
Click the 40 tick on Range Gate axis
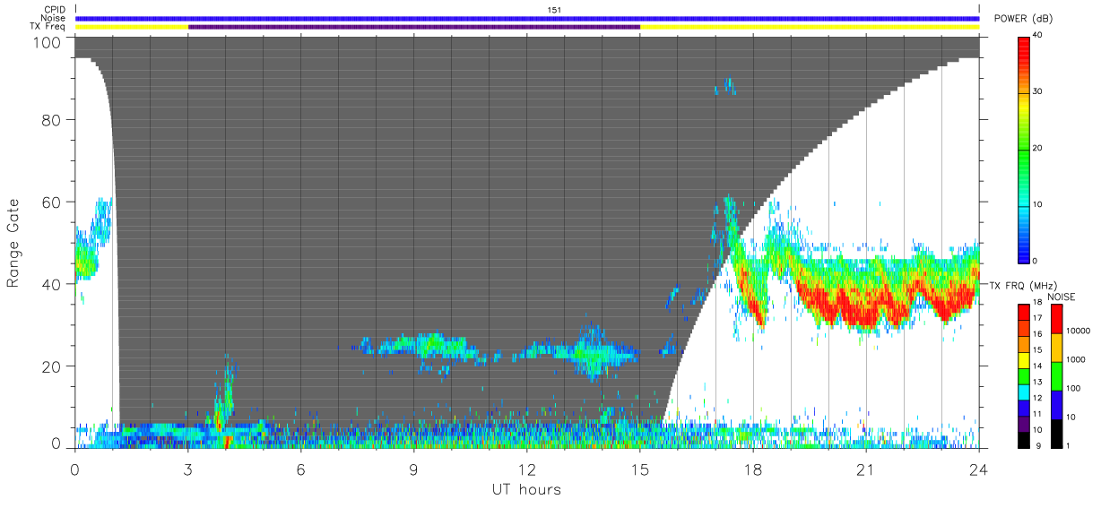pyautogui.click(x=53, y=283)
